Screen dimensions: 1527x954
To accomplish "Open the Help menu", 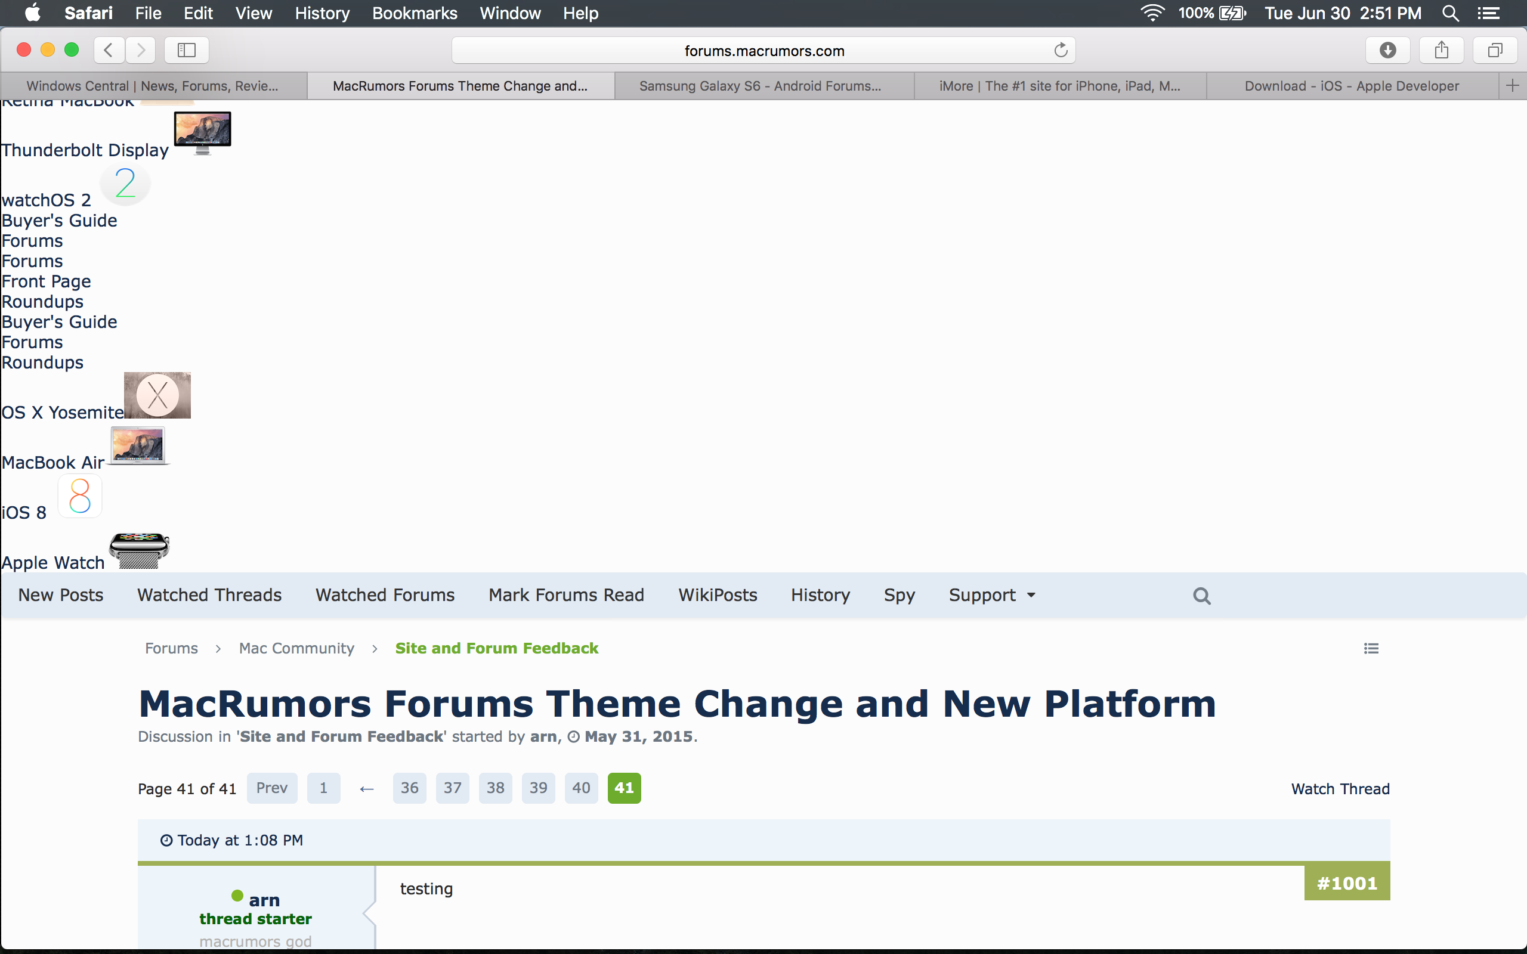I will pos(580,13).
